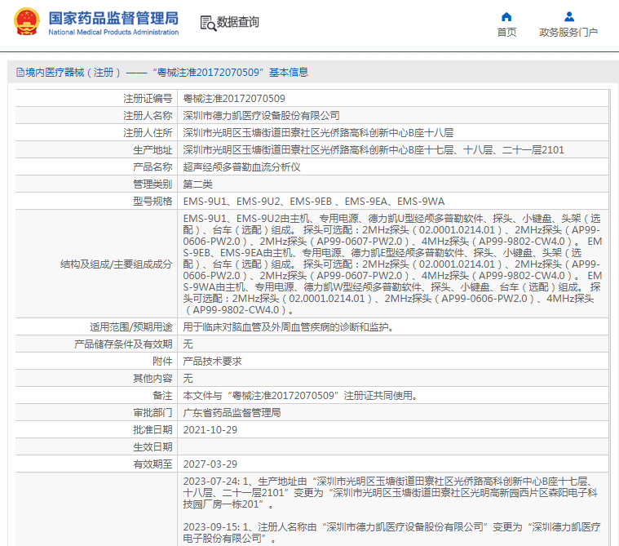Image resolution: width=619 pixels, height=546 pixels.
Task: Go to 政务服务门户 link
Action: pos(568,33)
